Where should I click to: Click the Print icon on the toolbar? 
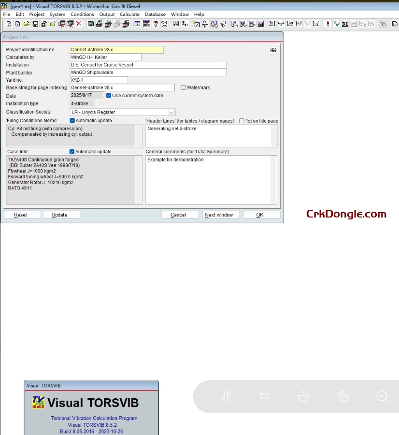pyautogui.click(x=99, y=23)
